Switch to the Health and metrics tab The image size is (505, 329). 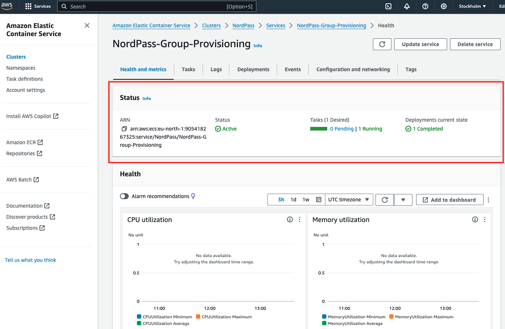tap(143, 69)
